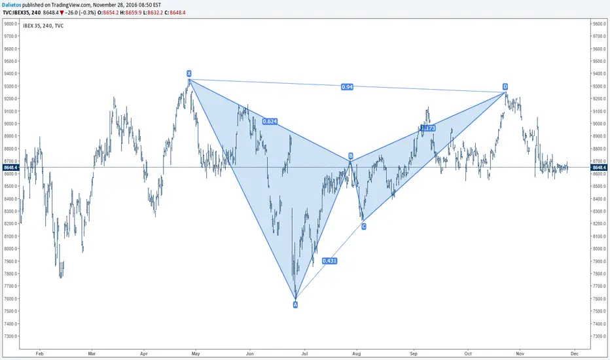610x360 pixels.
Task: Click the 0.431 ratio label on AC line
Action: pyautogui.click(x=329, y=261)
